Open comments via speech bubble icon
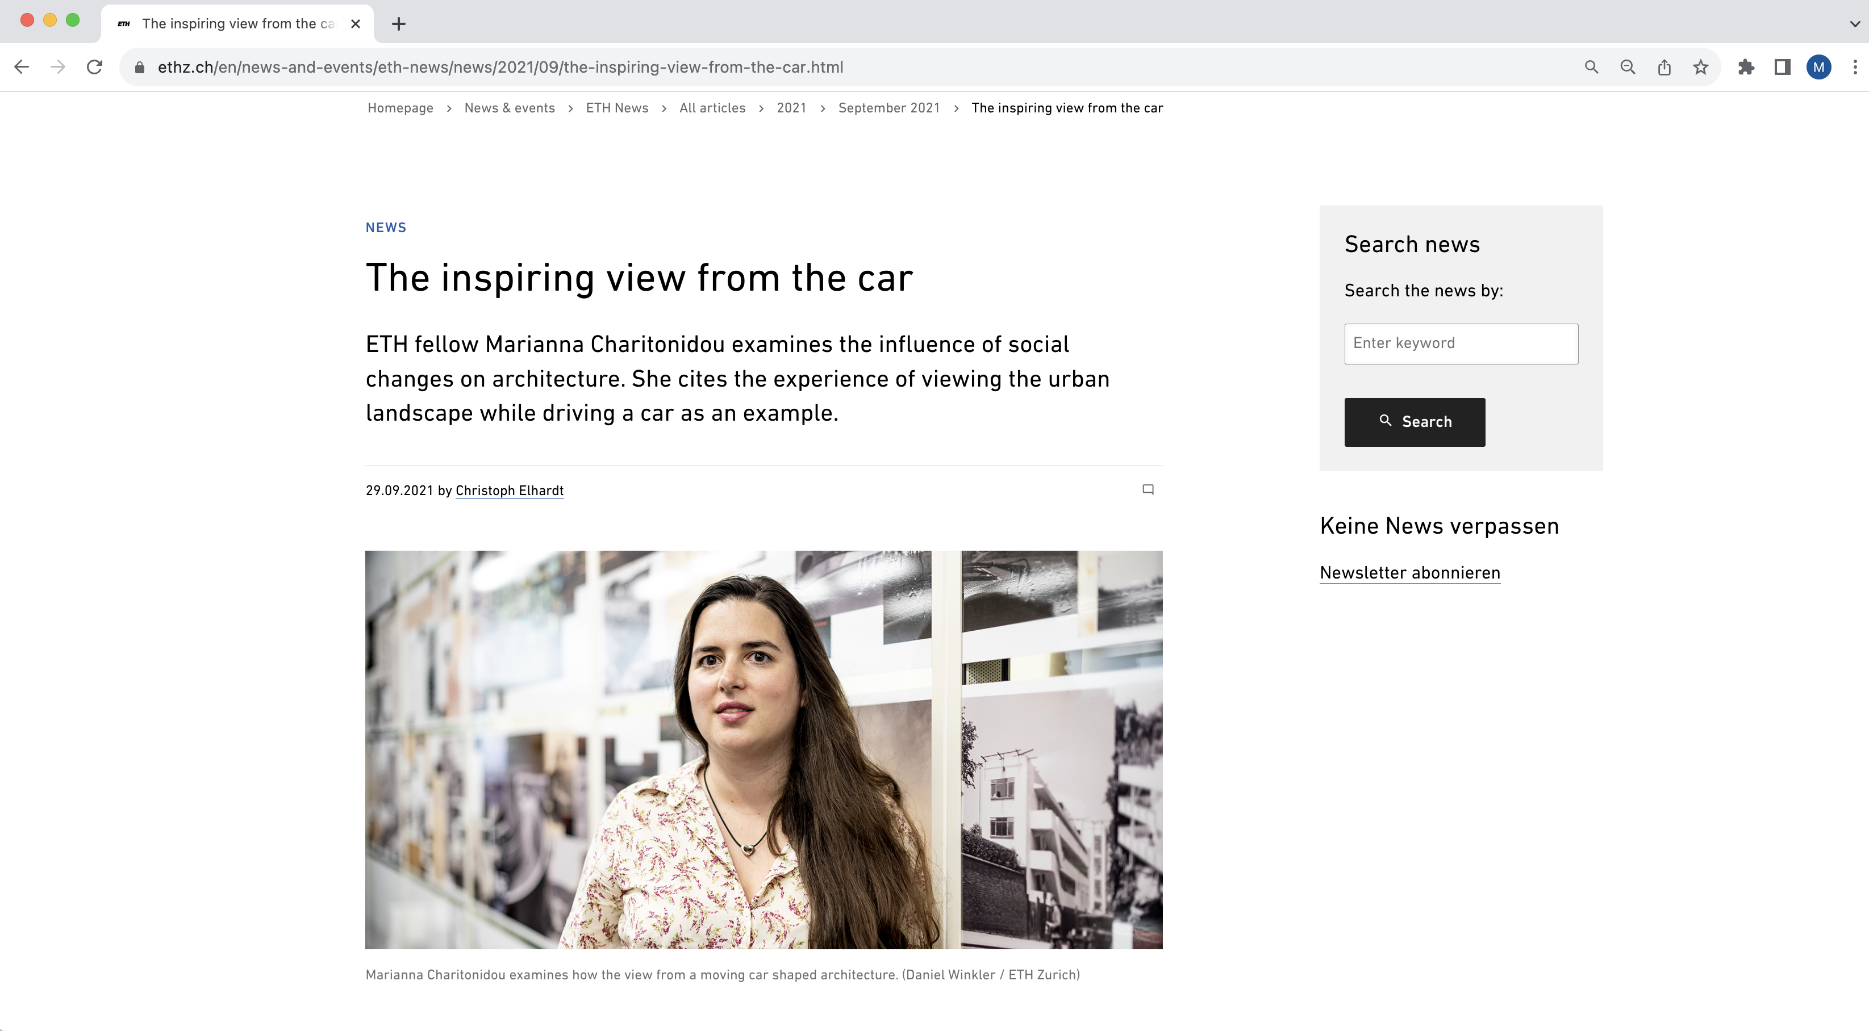1869x1031 pixels. point(1148,489)
